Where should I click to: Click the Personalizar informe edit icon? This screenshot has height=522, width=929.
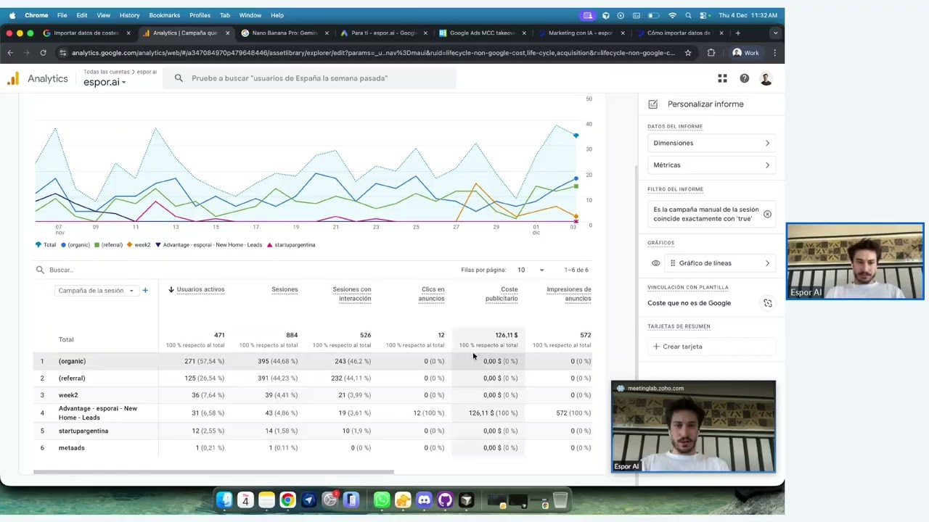click(653, 104)
